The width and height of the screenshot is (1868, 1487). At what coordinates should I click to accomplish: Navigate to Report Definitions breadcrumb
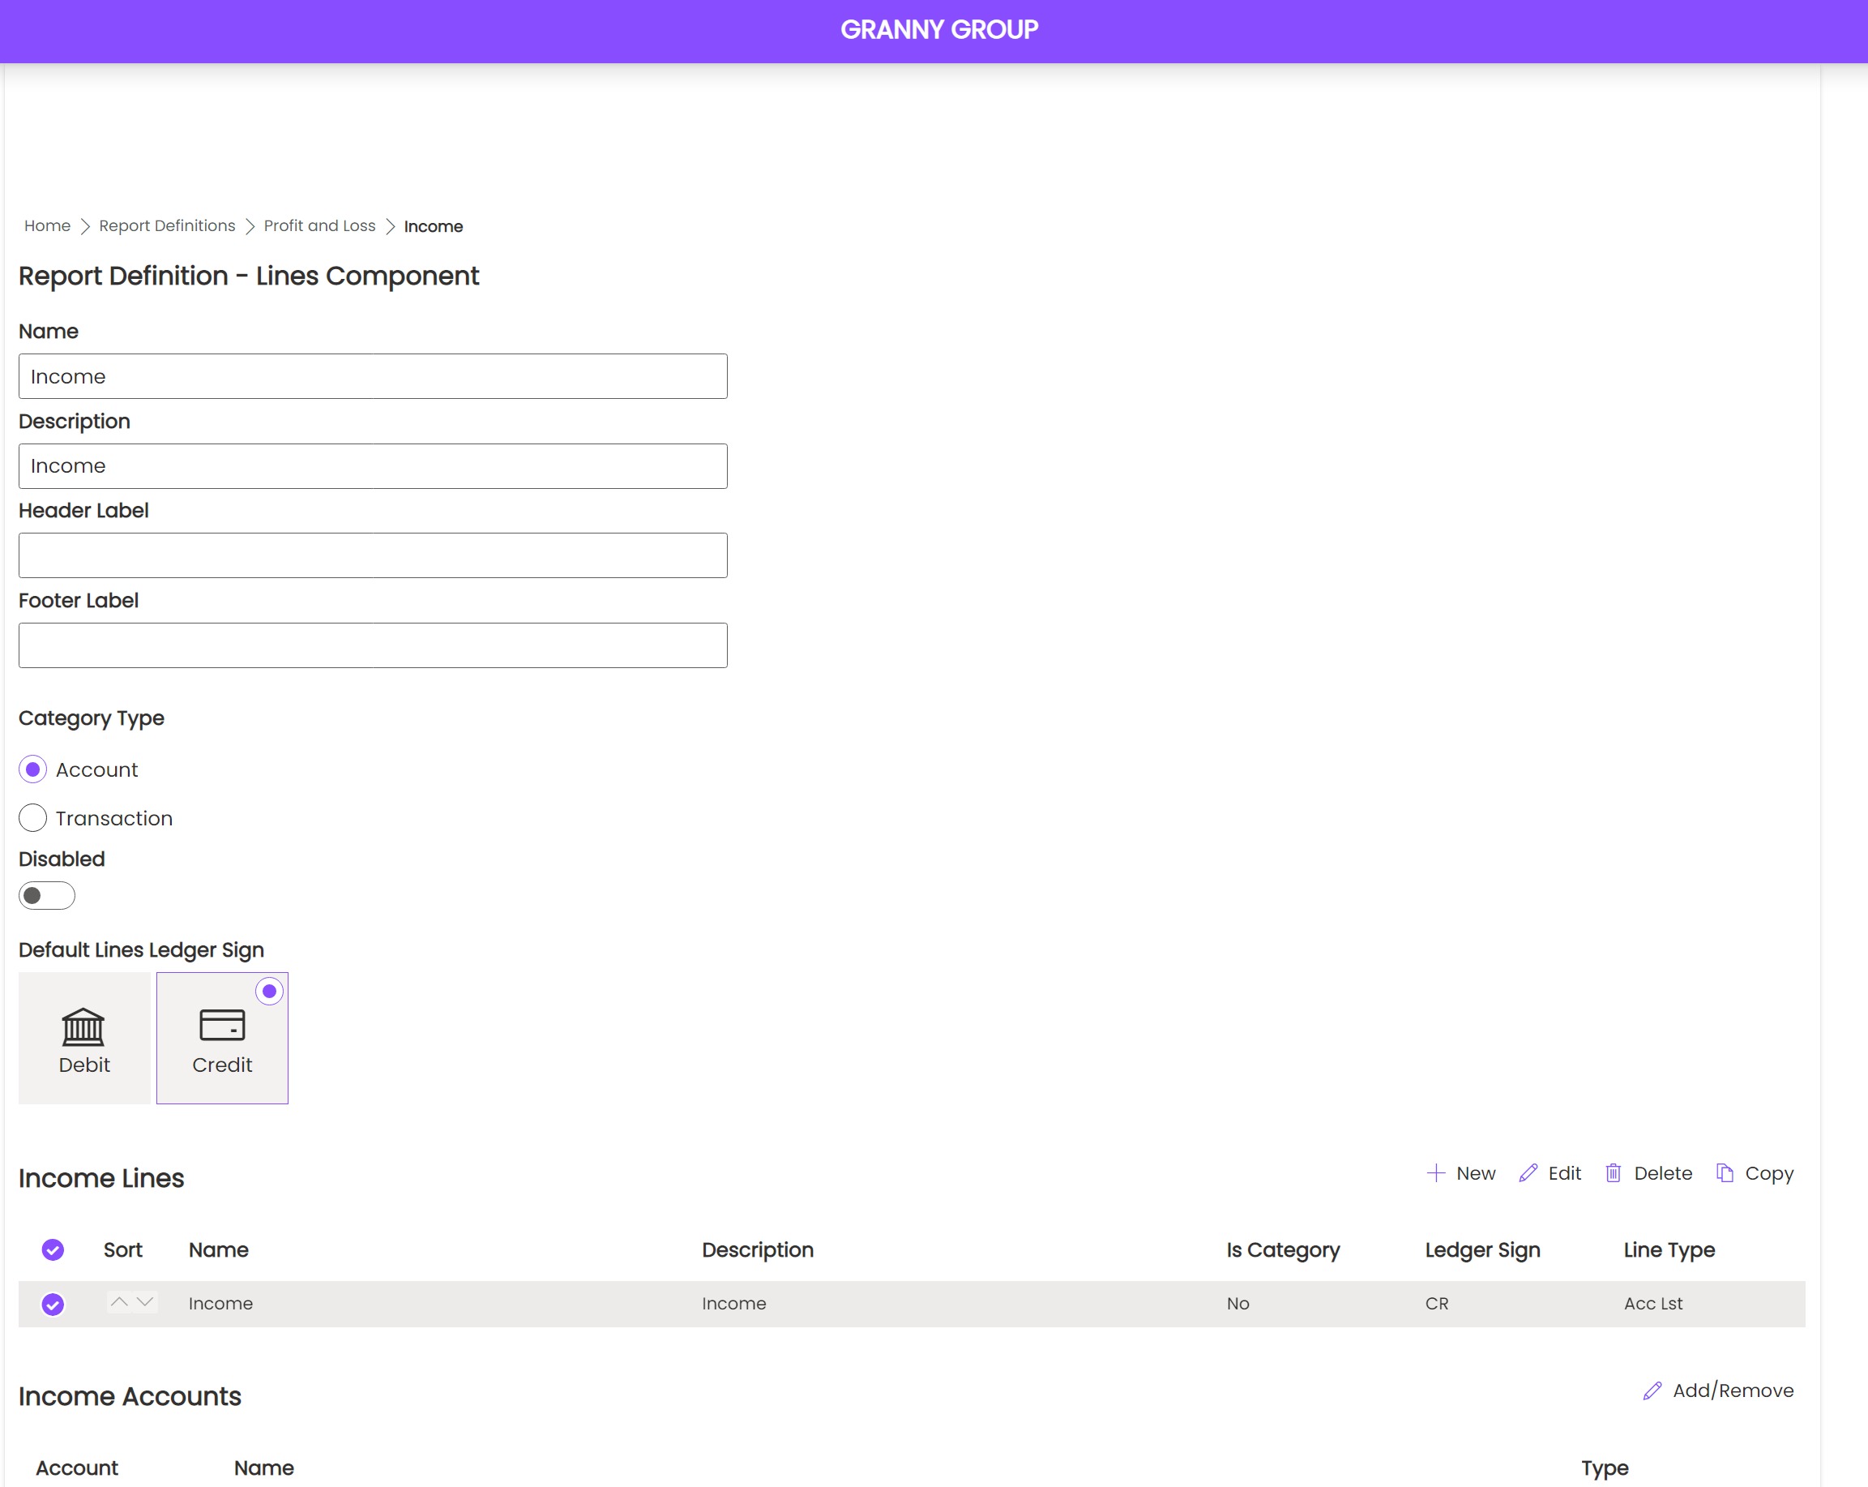[165, 226]
